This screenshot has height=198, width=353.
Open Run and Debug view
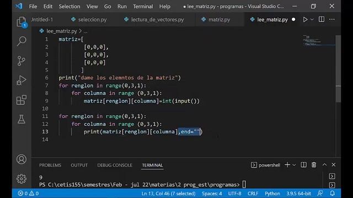coord(22,80)
